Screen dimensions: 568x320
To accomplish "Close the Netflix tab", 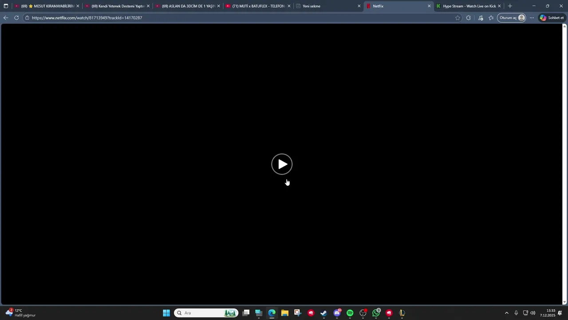I will click(429, 6).
